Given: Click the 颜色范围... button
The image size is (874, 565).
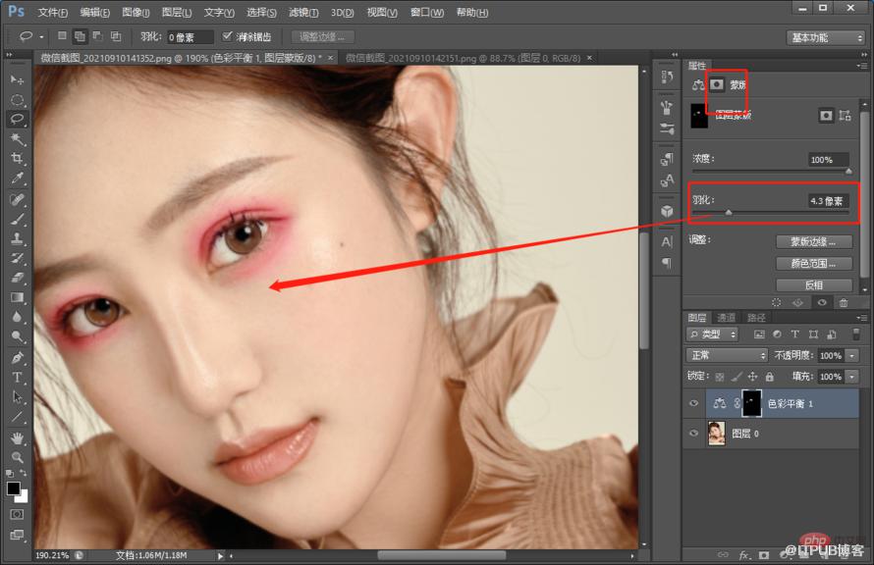Looking at the screenshot, I should pyautogui.click(x=814, y=263).
